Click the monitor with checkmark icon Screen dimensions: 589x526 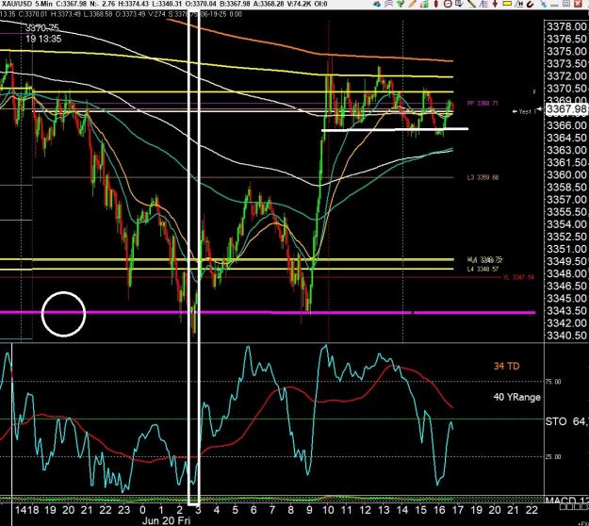tap(459, 4)
